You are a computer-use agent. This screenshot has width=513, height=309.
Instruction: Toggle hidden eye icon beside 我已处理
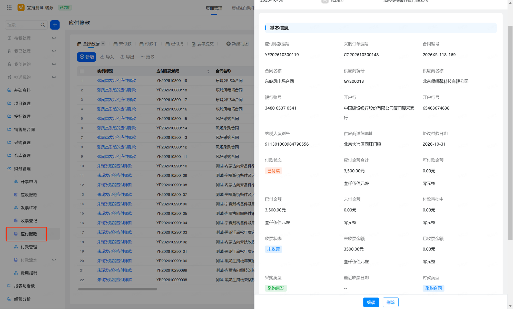(54, 51)
